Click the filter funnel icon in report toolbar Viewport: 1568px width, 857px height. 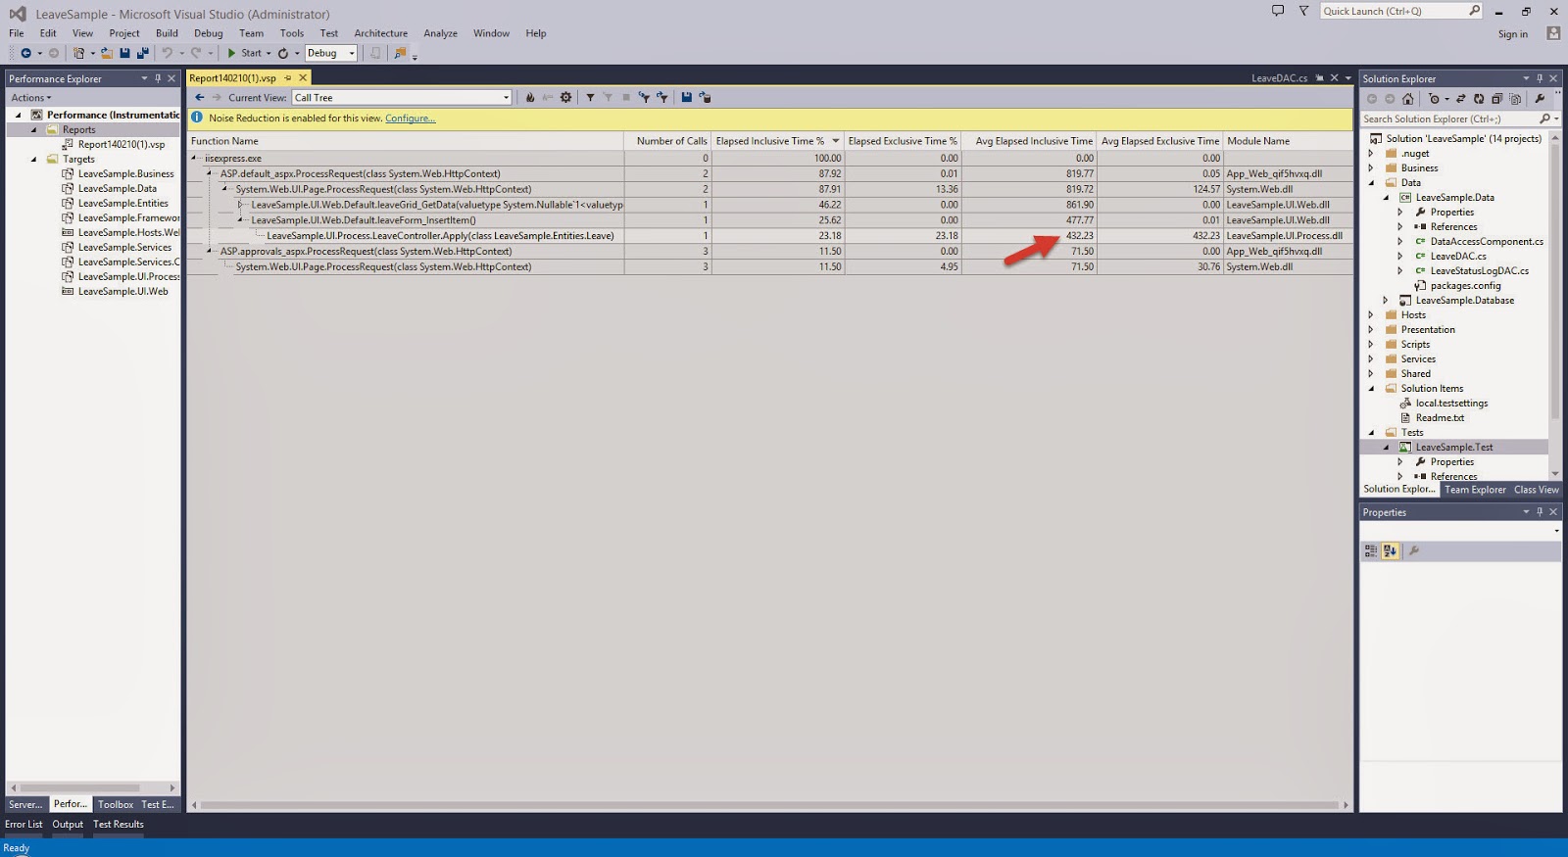[x=590, y=97]
